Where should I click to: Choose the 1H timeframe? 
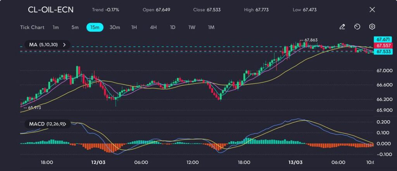134,27
